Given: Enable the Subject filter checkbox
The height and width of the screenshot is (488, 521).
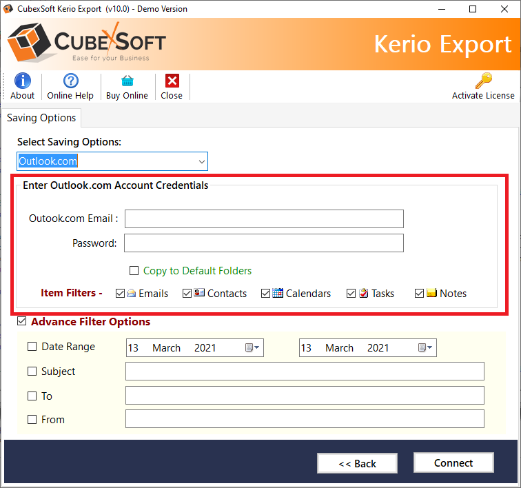Looking at the screenshot, I should 32,371.
